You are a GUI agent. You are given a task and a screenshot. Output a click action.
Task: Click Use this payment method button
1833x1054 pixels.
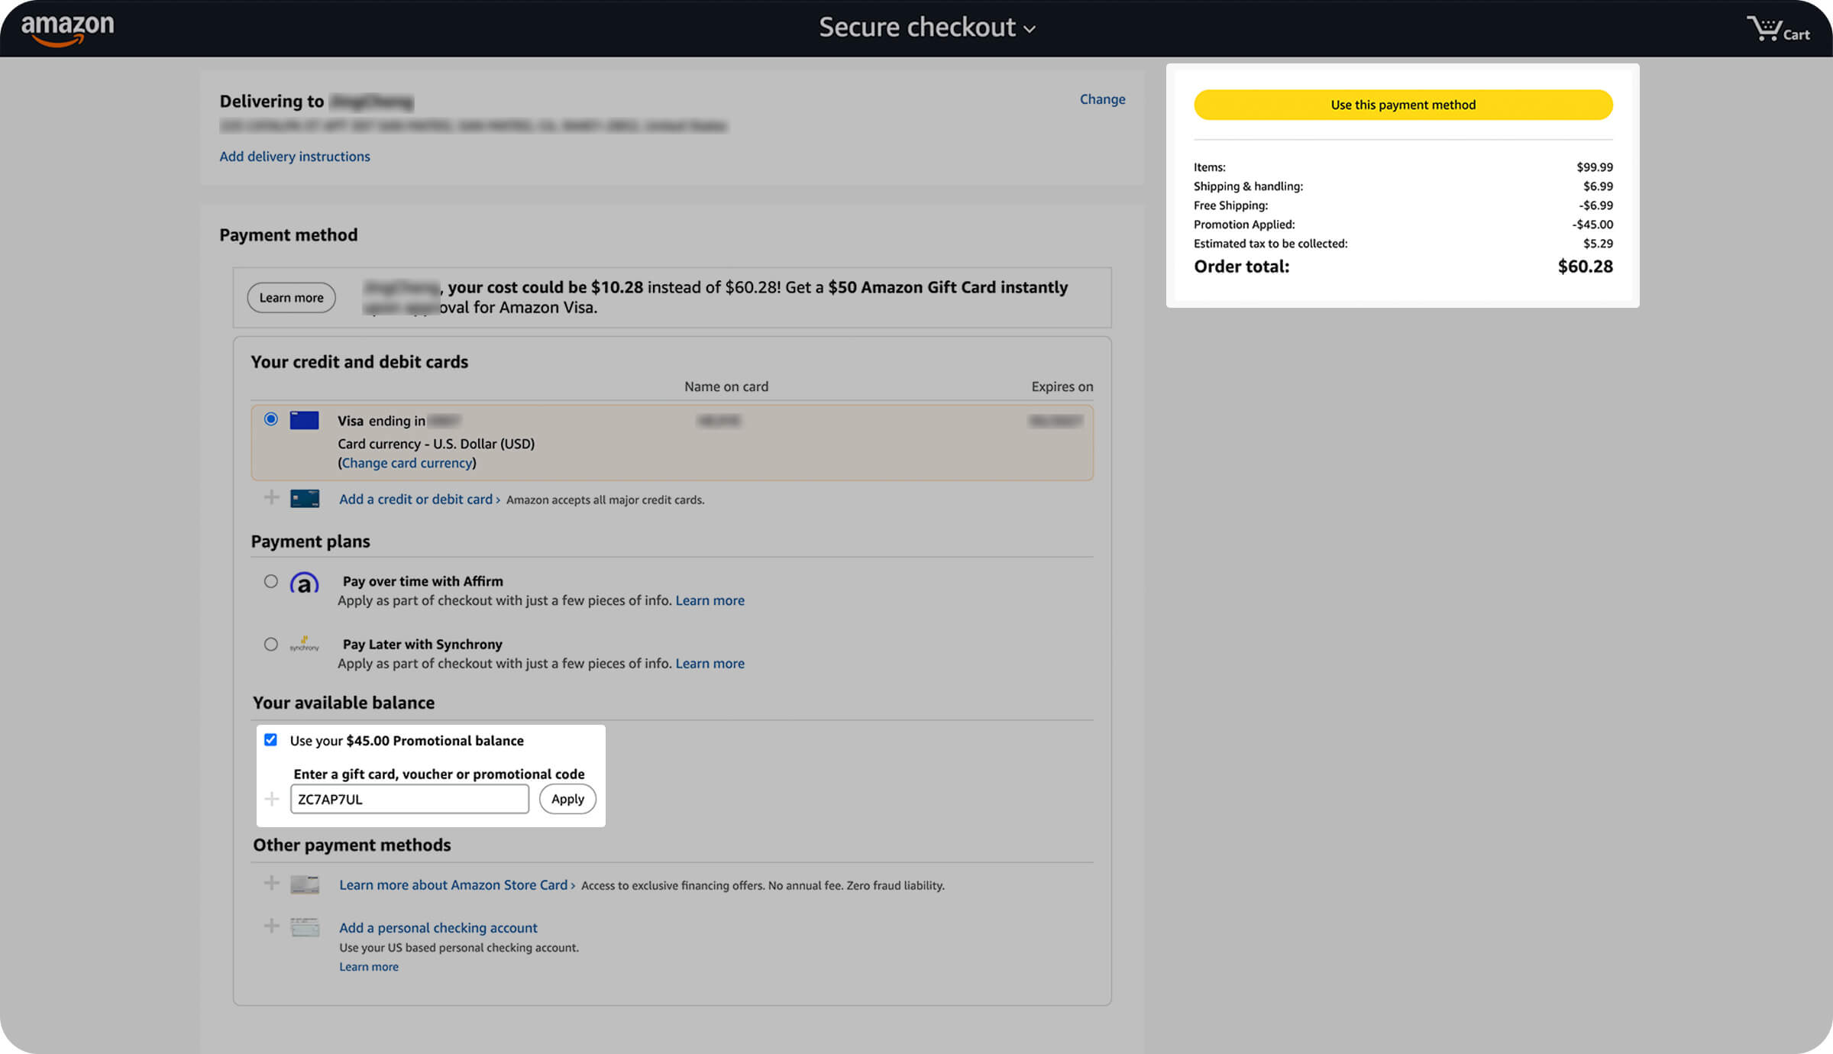click(x=1403, y=105)
